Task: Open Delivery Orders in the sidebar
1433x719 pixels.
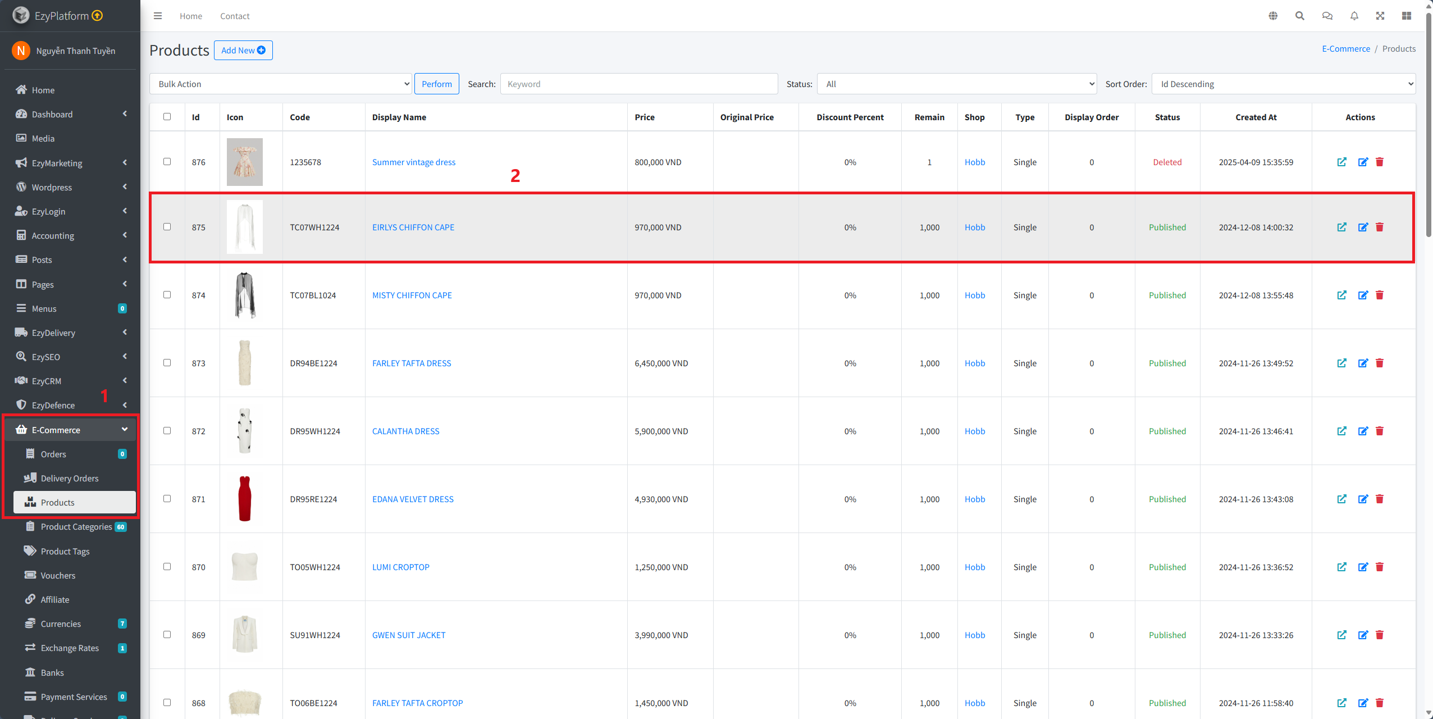Action: point(75,478)
